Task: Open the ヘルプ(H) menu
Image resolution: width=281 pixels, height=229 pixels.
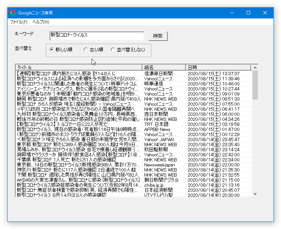Action: (x=41, y=22)
